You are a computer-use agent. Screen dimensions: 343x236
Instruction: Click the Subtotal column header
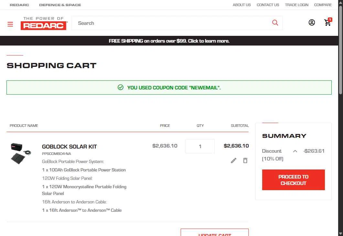pyautogui.click(x=240, y=126)
